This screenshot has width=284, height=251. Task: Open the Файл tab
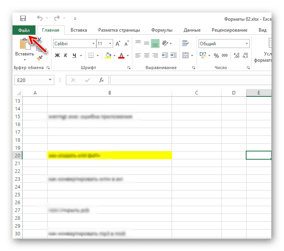24,30
